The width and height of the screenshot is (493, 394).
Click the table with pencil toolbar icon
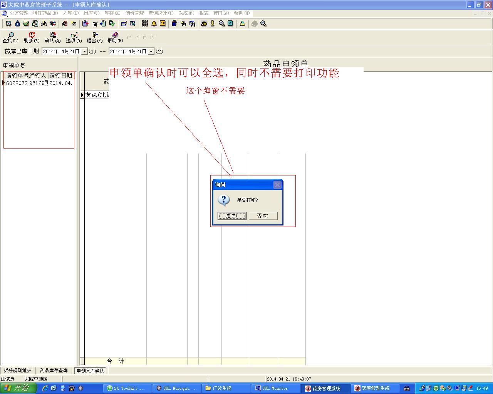click(x=124, y=23)
